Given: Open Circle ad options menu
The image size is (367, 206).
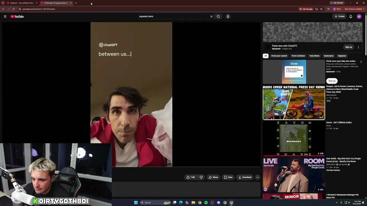Looking at the screenshot, I should coord(361,62).
